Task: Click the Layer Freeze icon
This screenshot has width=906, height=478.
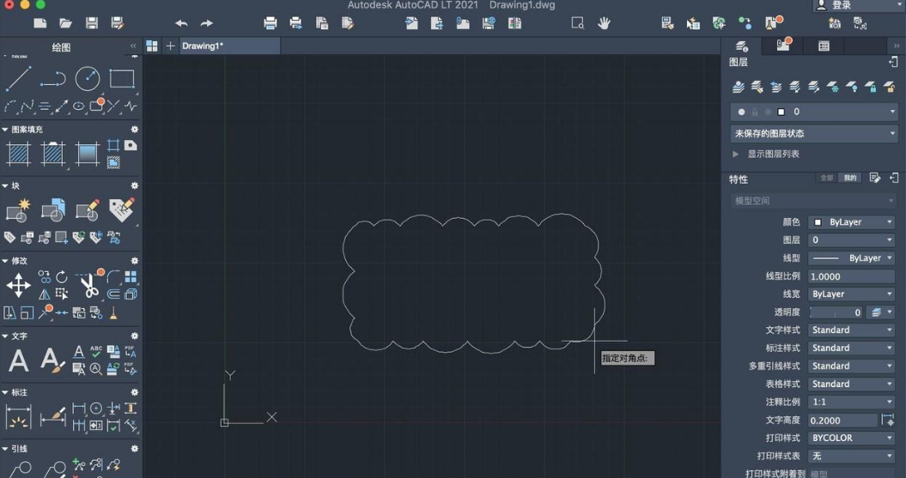Action: (832, 87)
